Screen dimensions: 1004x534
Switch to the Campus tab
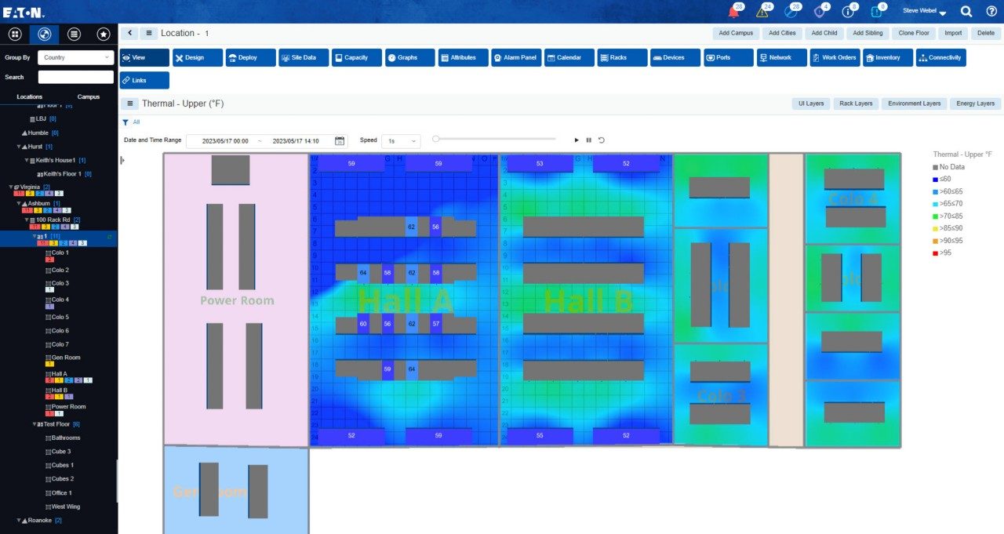(x=89, y=97)
